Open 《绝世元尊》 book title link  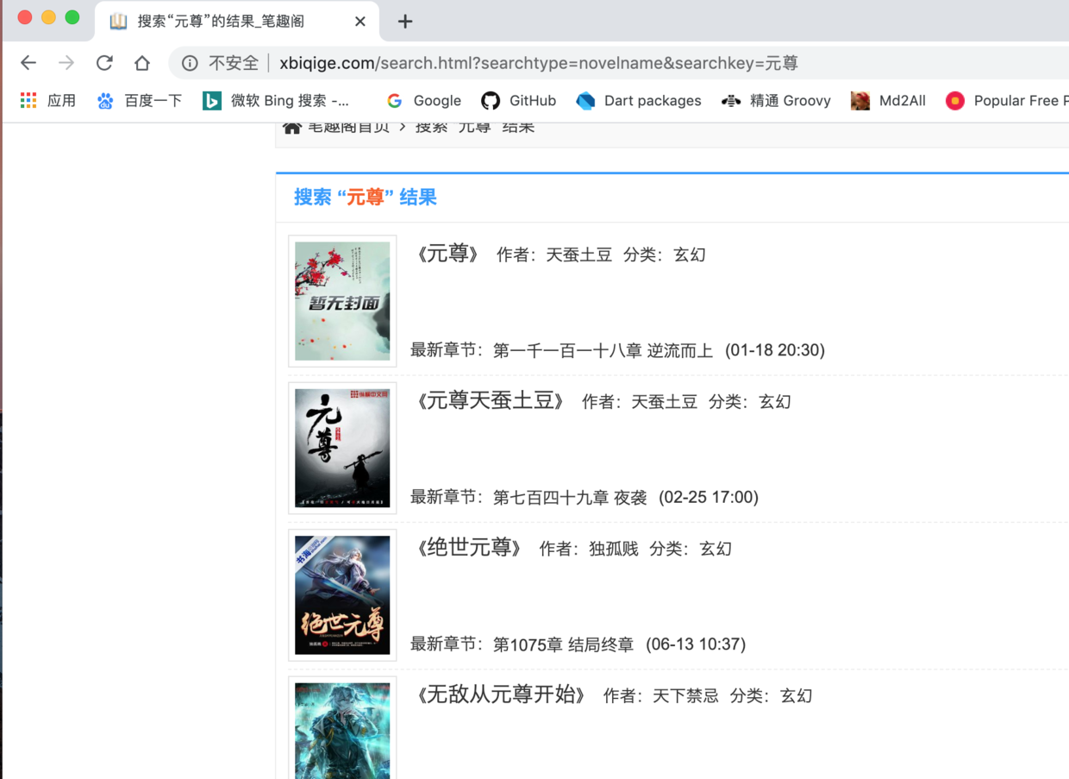(468, 548)
